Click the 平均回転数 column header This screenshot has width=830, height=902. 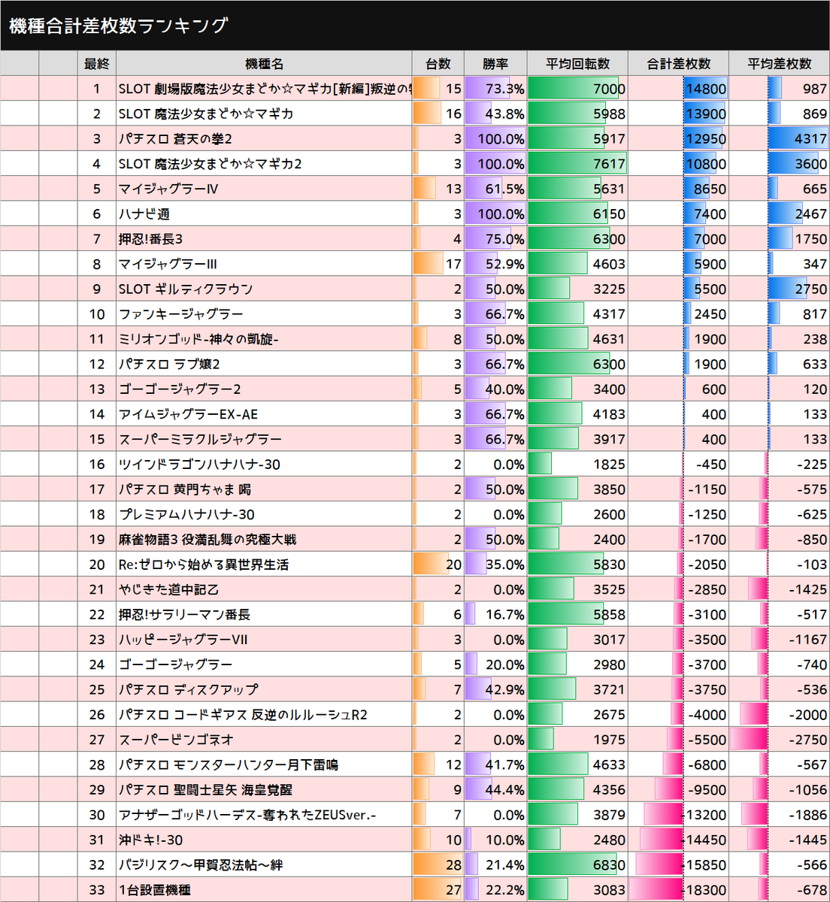pos(577,64)
